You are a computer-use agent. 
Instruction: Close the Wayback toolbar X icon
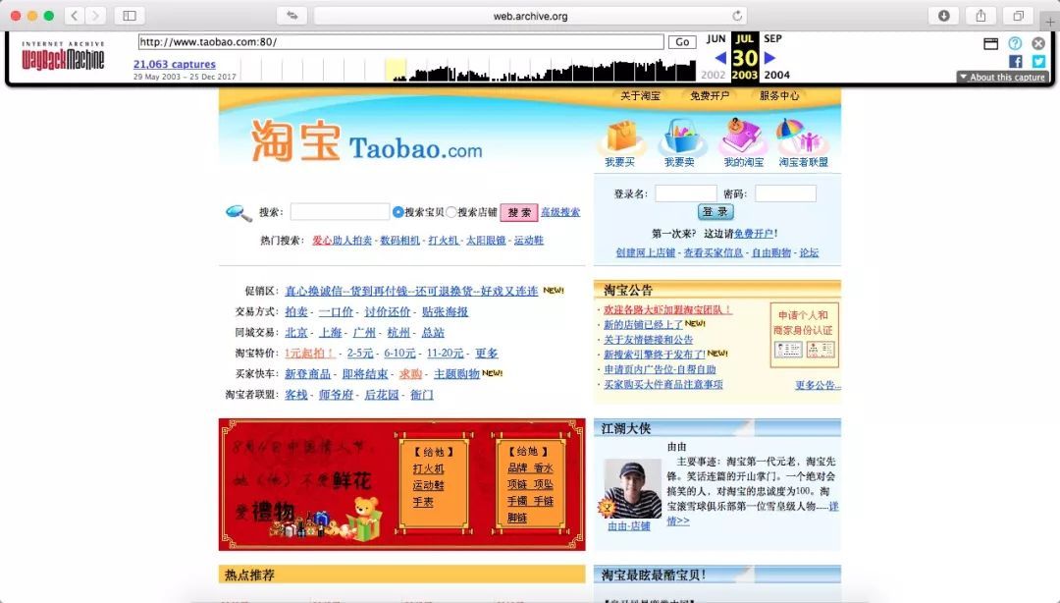1038,43
